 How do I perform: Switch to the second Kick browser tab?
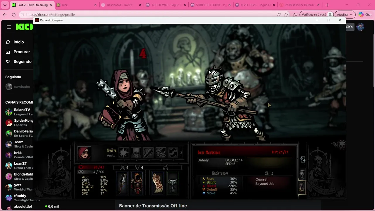[x=76, y=5]
